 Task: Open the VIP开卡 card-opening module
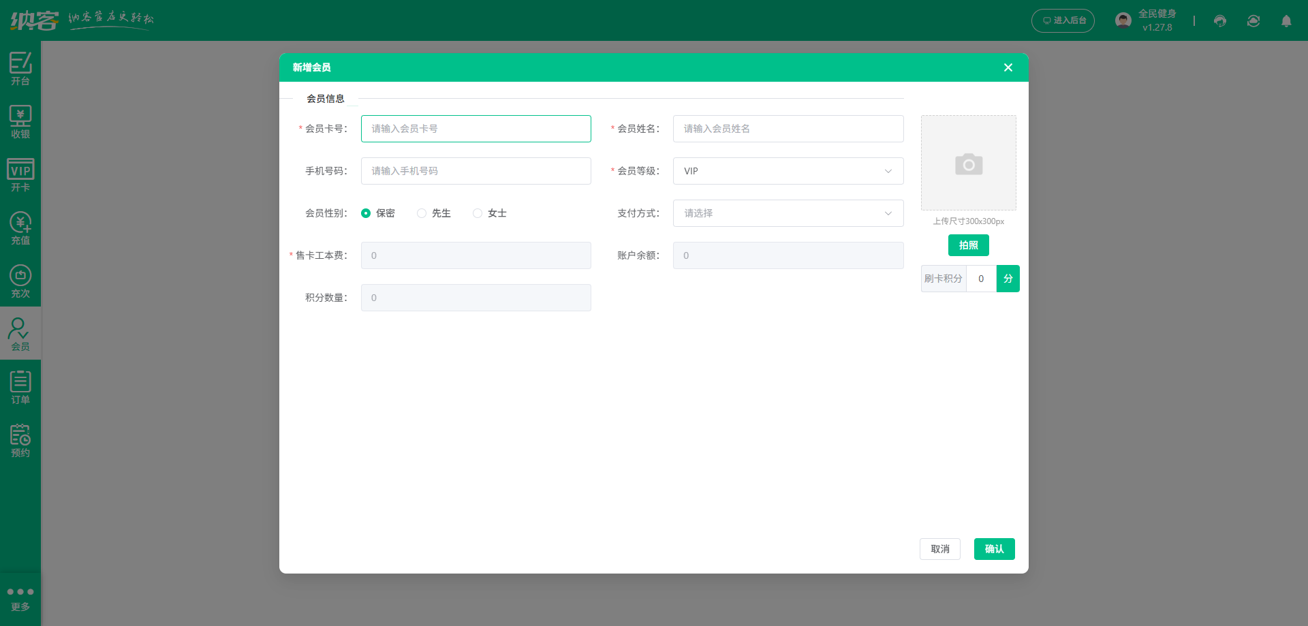tap(20, 174)
